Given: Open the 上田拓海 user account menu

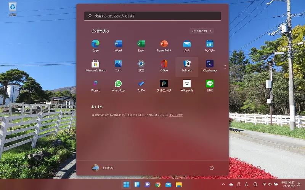Looking at the screenshot, I should tap(103, 168).
